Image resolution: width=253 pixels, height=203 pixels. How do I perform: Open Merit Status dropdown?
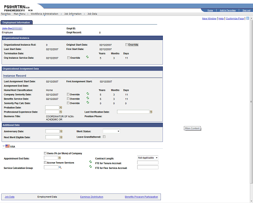point(111,131)
